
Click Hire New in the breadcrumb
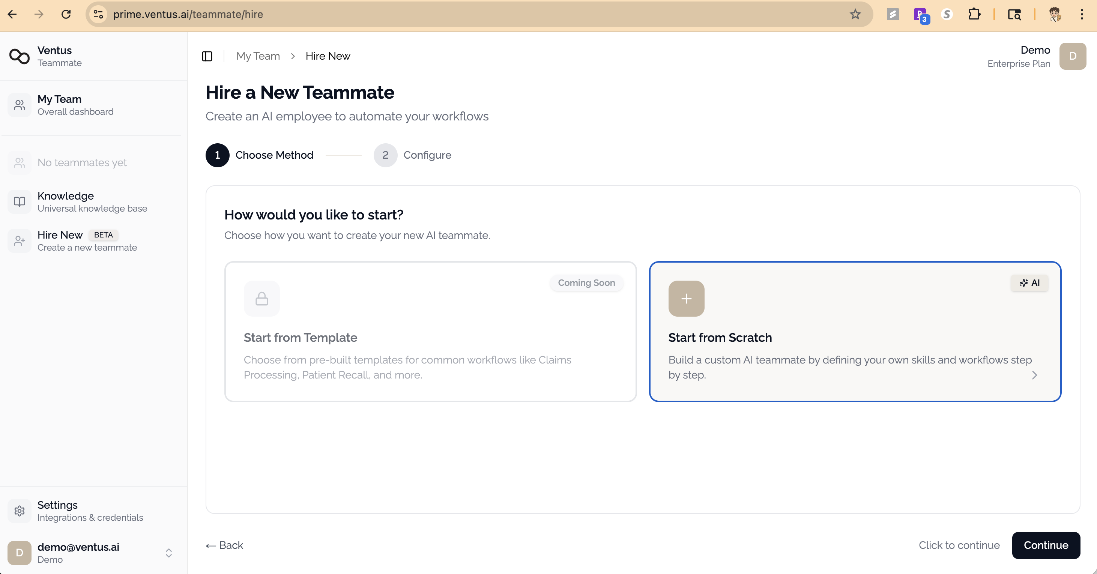(328, 56)
